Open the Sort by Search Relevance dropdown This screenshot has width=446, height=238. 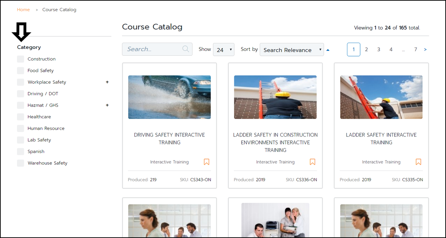pyautogui.click(x=292, y=50)
